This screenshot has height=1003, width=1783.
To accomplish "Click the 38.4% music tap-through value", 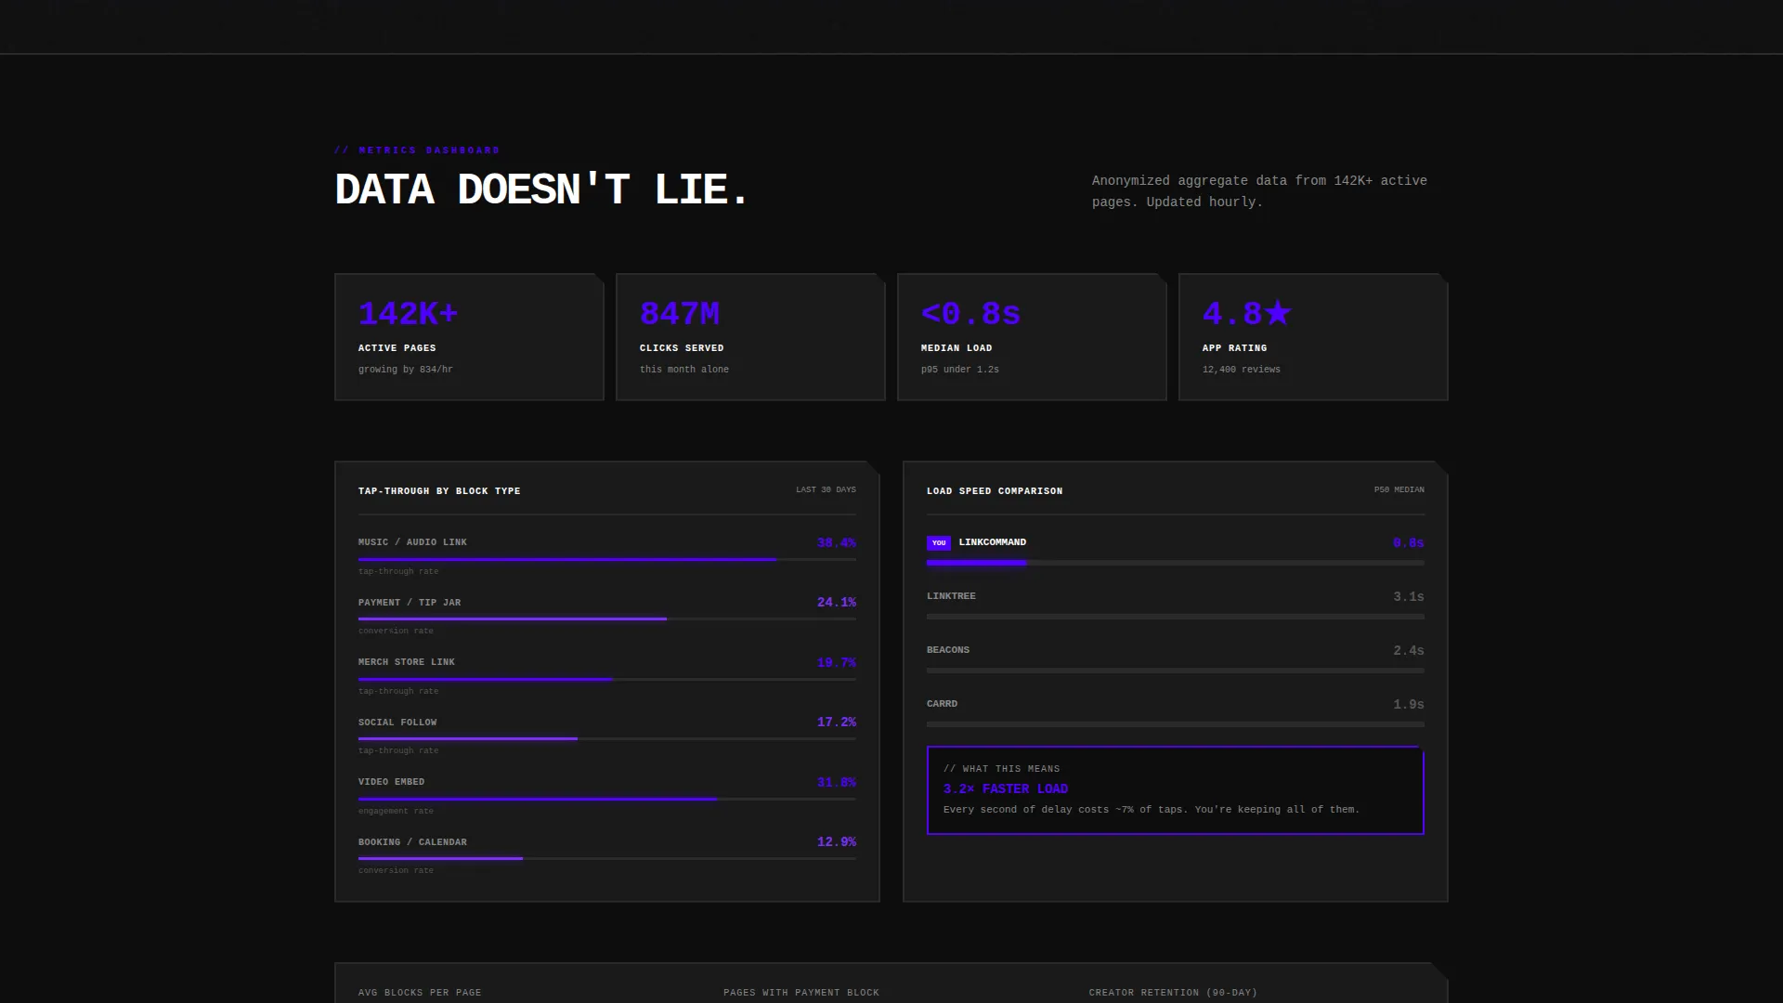I will [x=837, y=542].
